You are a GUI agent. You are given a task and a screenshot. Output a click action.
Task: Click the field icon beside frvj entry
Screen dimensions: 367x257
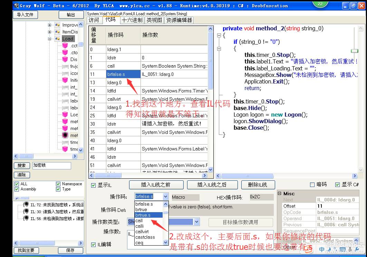pos(65,66)
